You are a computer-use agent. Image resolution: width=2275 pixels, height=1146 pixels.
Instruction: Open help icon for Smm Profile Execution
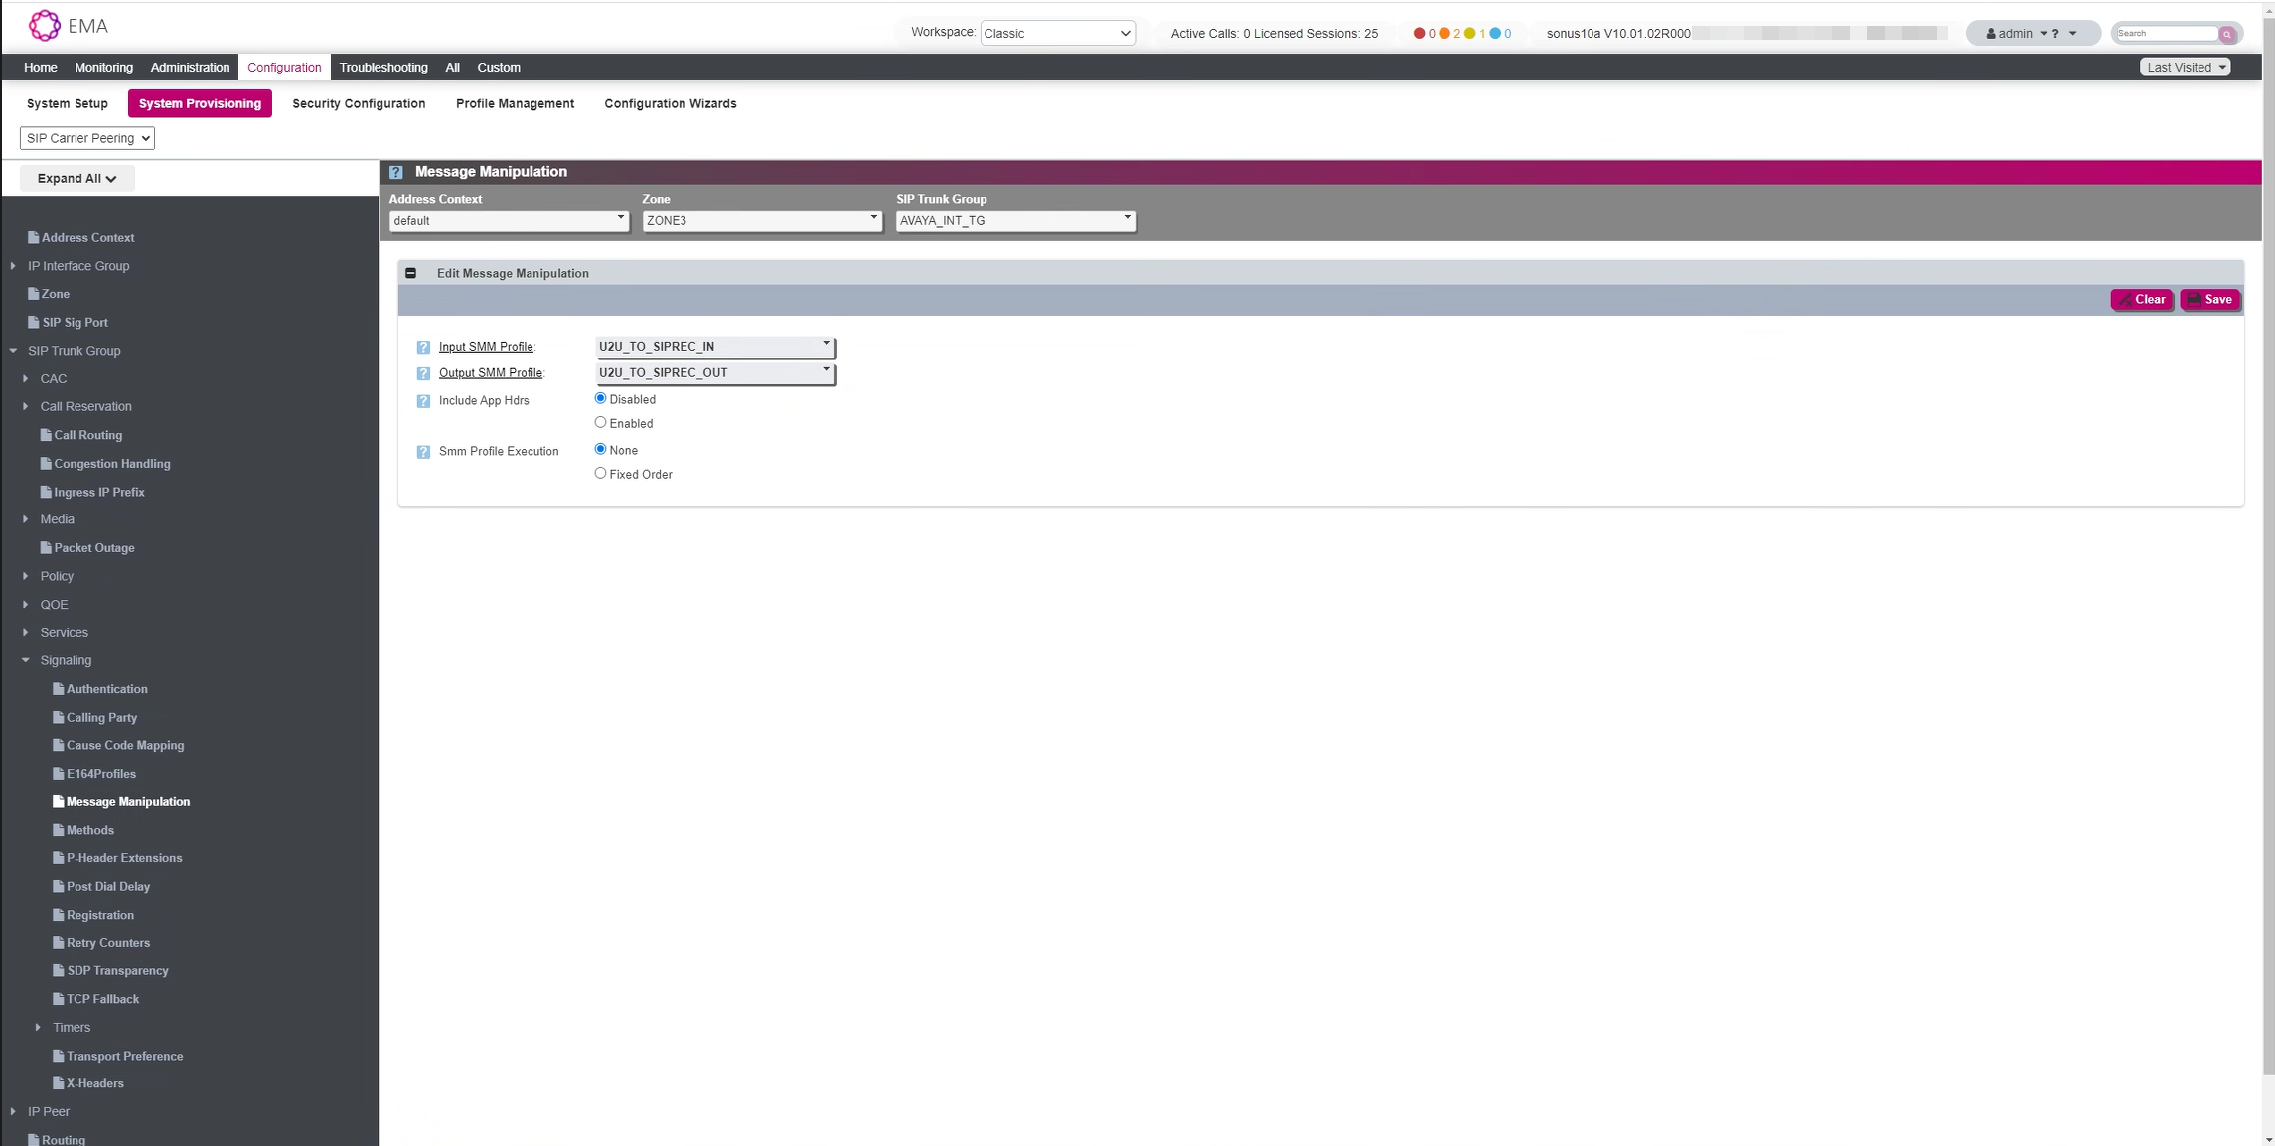tap(423, 452)
